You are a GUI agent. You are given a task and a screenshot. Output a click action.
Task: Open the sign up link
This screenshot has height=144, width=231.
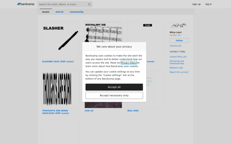click(x=196, y=4)
